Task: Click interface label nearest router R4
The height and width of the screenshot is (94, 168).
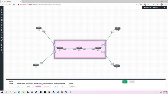Action: [x=113, y=32]
